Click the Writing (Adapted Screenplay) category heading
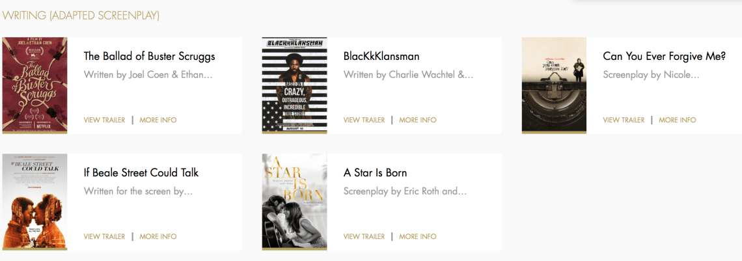Screen dimensions: 742x261 81,15
